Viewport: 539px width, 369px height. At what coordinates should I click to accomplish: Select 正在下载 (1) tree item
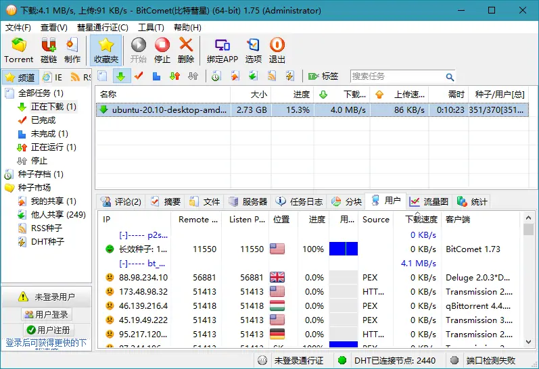coord(53,107)
